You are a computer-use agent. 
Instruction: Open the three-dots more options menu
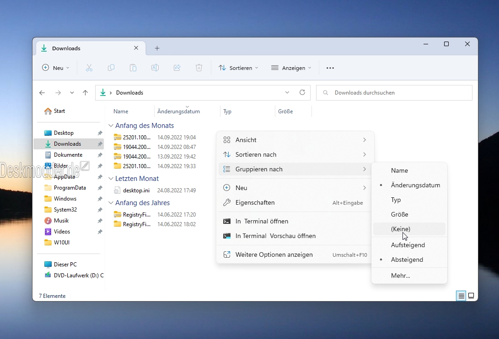click(x=330, y=68)
